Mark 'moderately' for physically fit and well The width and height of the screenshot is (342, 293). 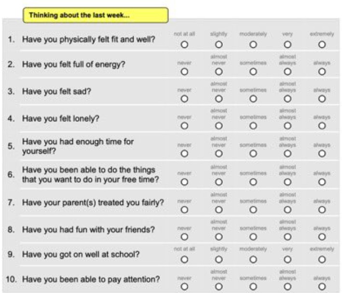[253, 44]
